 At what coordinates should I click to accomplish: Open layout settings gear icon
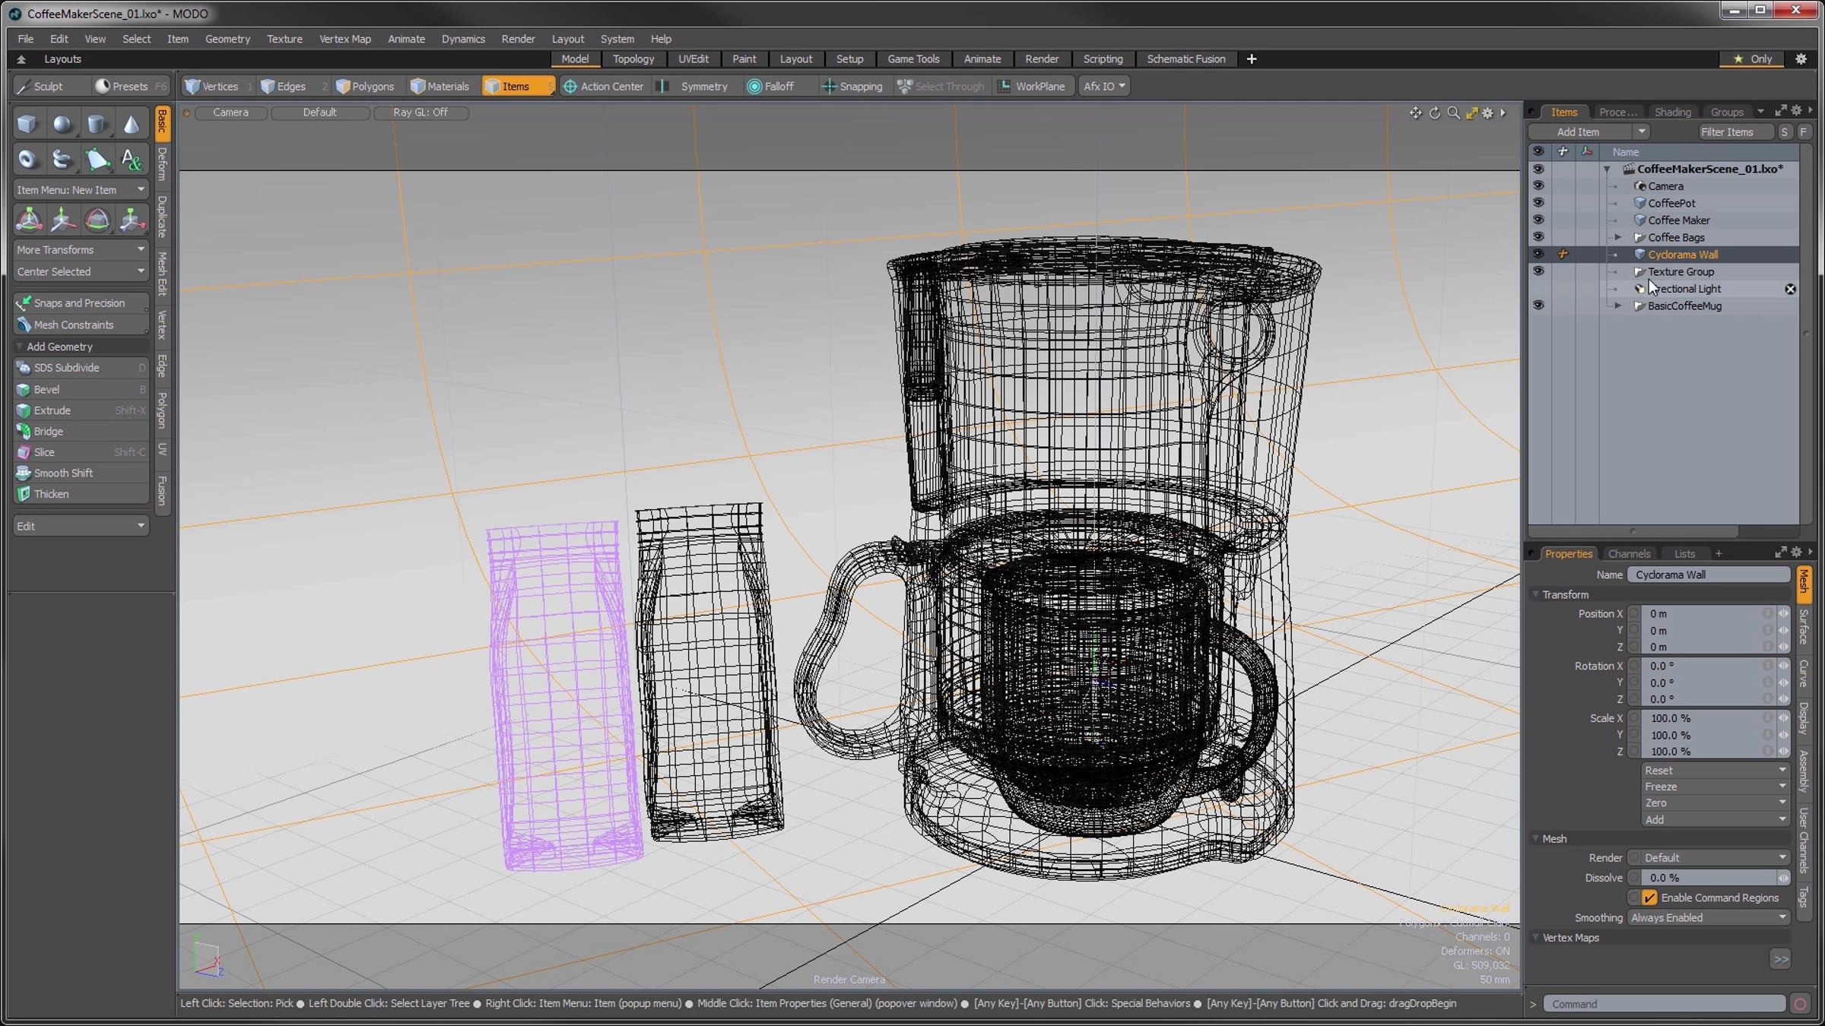pyautogui.click(x=1801, y=59)
